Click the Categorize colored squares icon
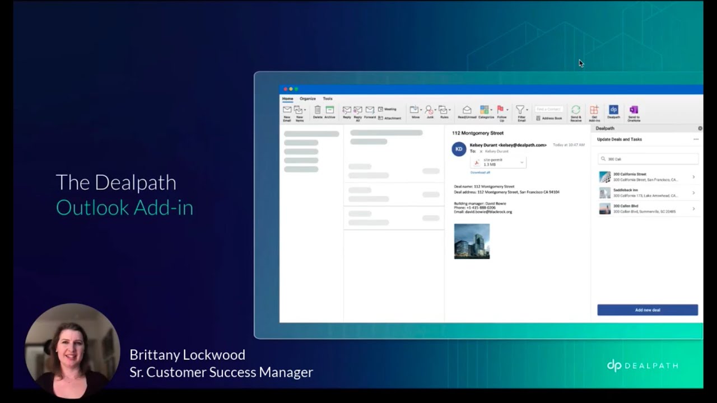Screen dimensions: 717x403 485,110
